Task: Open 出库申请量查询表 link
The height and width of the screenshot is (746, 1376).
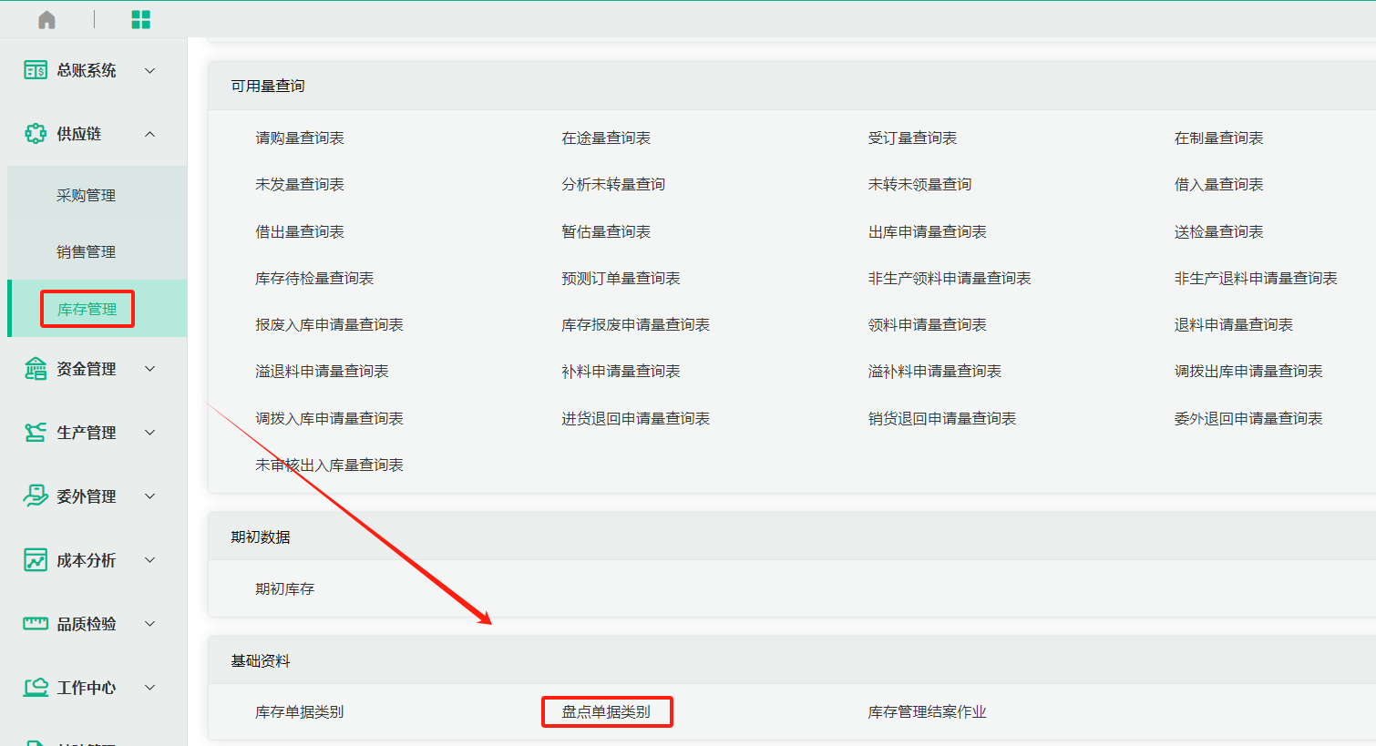Action: [927, 231]
